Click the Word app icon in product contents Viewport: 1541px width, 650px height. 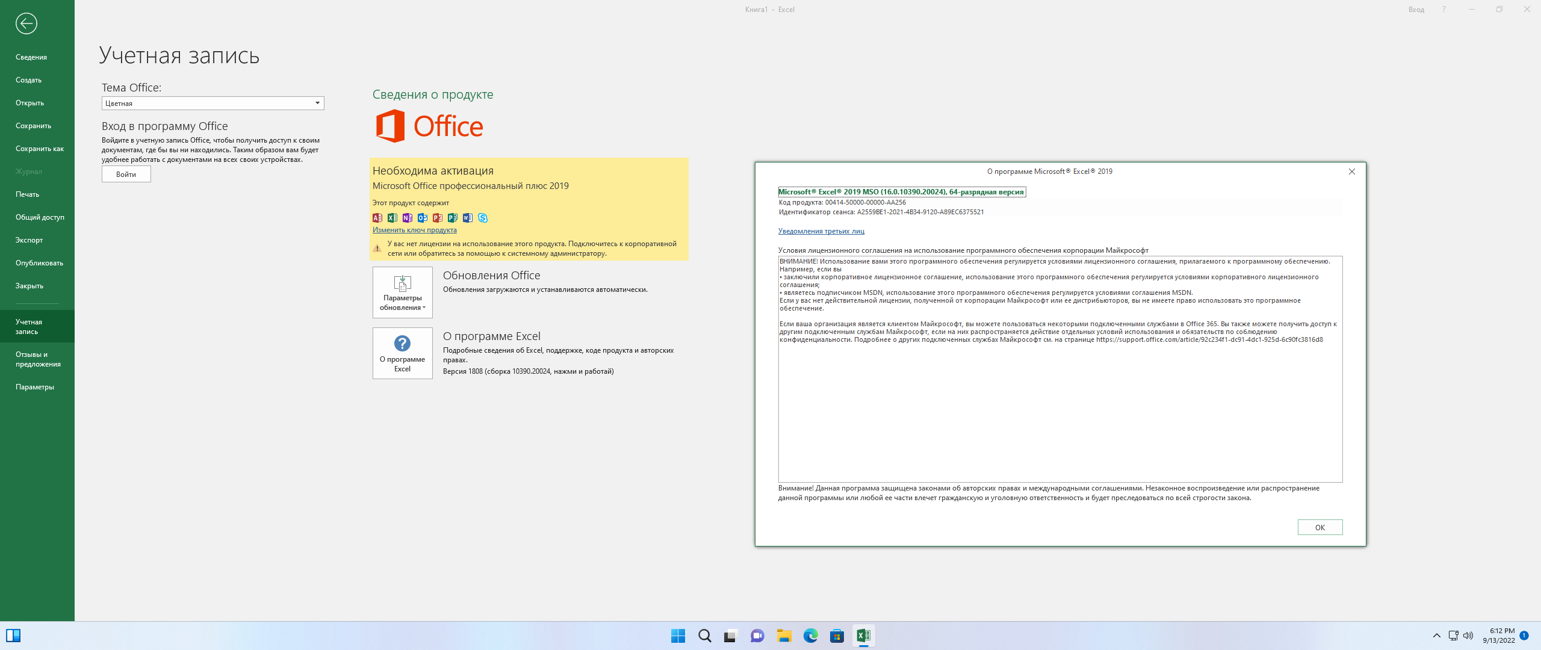468,218
